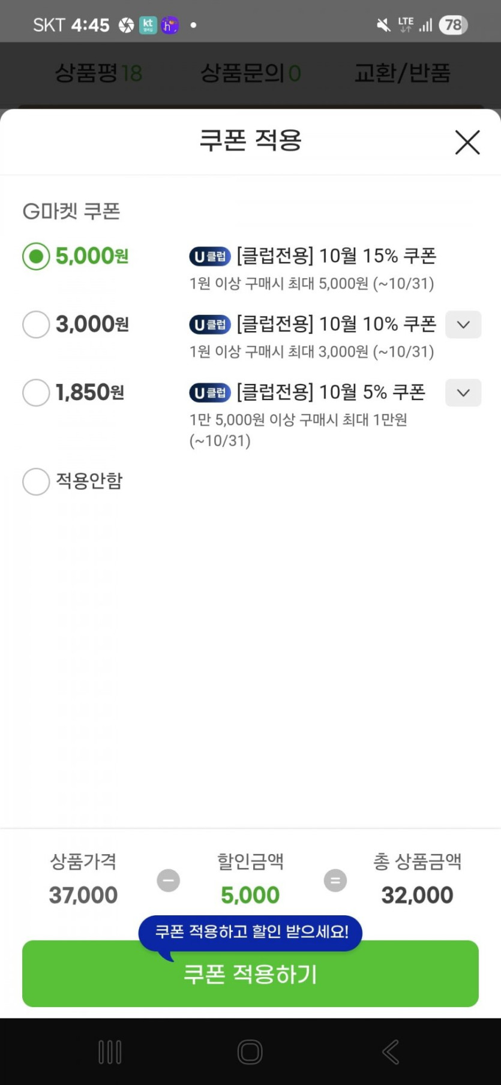The width and height of the screenshot is (501, 1085).
Task: Tap the U클럽 badge on 10% coupon
Action: click(x=210, y=324)
